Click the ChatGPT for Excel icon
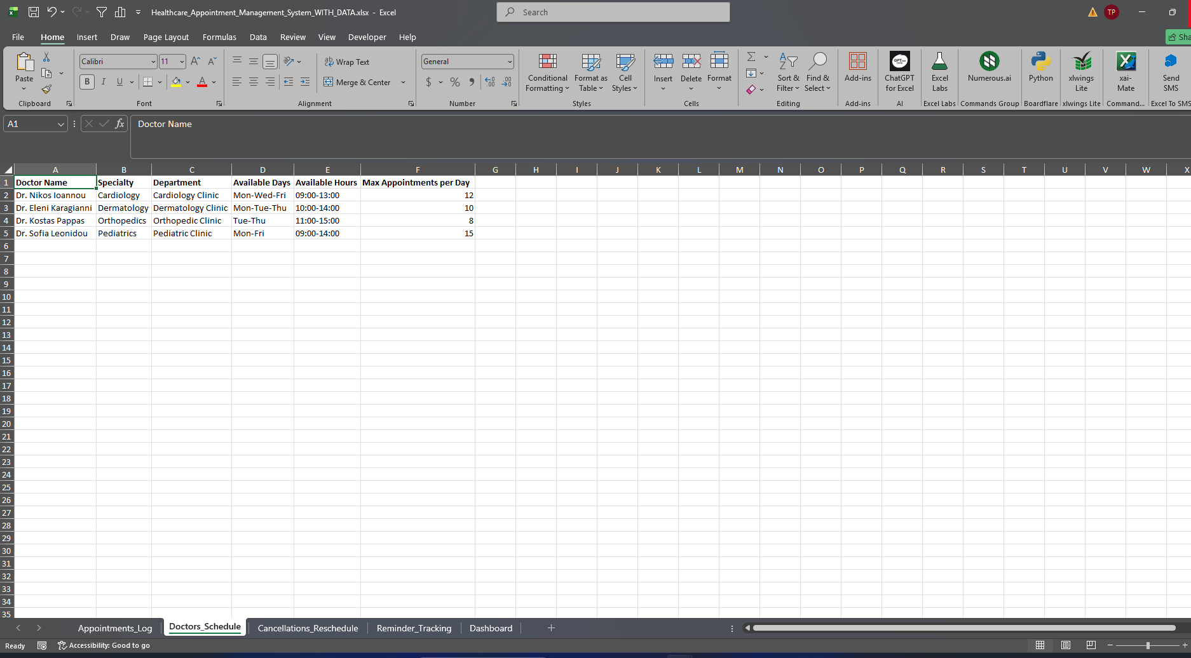 coord(899,72)
